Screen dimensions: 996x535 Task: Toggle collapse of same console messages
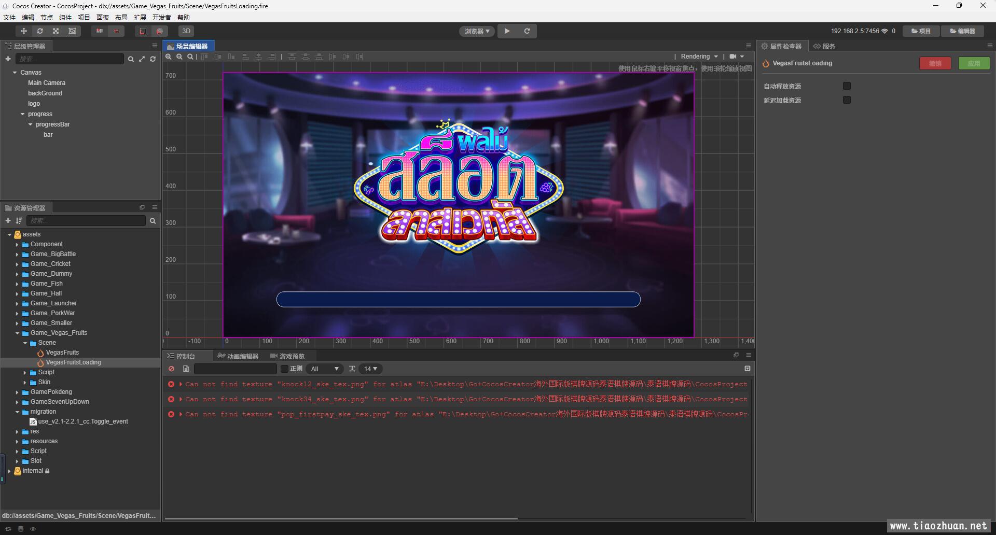coord(748,369)
